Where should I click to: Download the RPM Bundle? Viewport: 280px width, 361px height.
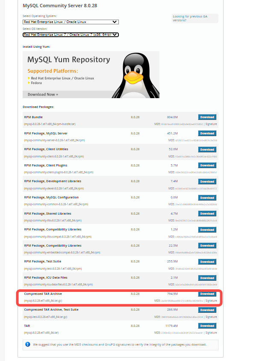click(x=207, y=117)
